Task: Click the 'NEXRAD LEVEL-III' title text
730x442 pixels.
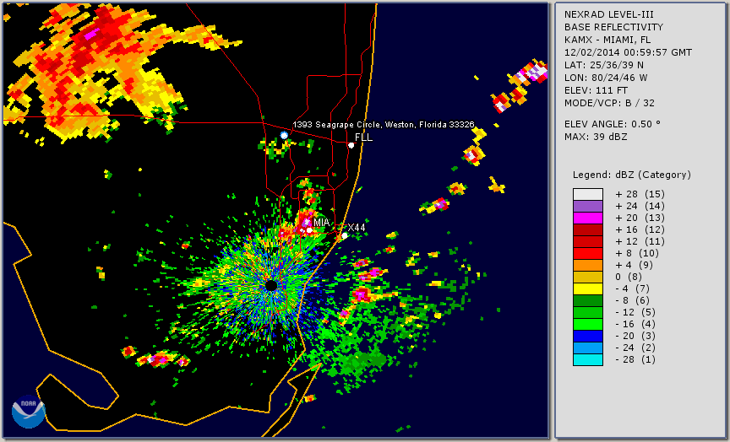Action: pos(609,15)
